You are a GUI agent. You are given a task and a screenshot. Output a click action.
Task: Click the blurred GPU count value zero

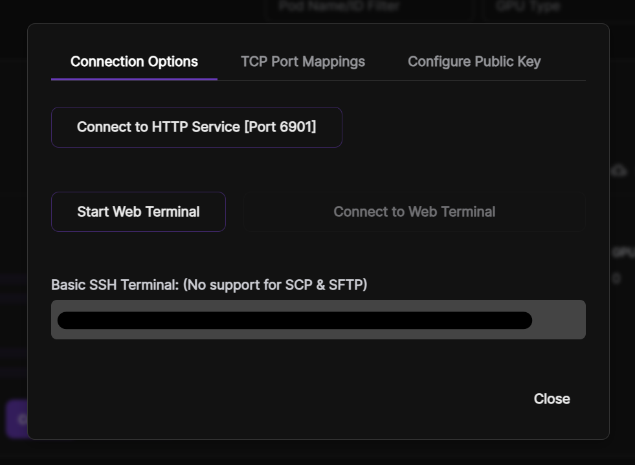coord(616,278)
